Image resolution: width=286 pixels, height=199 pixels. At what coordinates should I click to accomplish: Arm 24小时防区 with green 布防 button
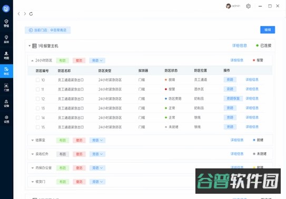(62, 61)
